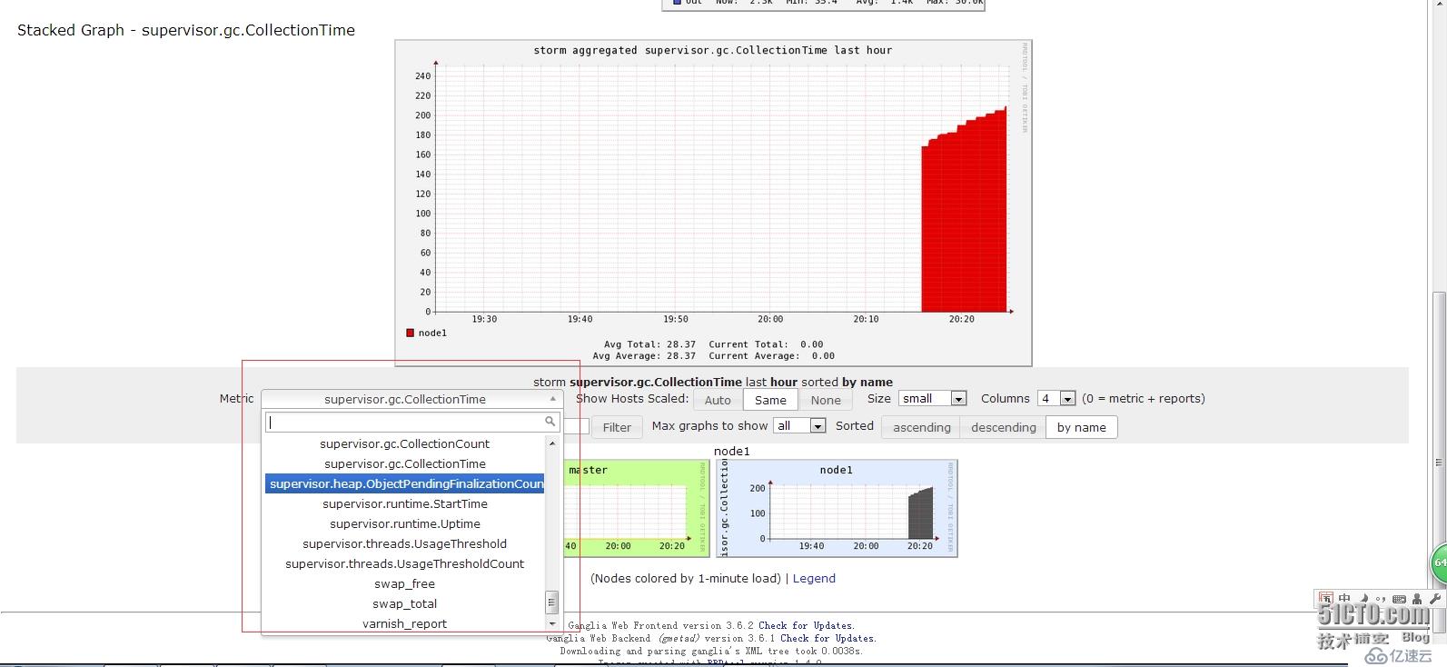Select supervisor.heap.ObjectPendingFinalizationCount option
Viewport: 1447px width, 667px height.
pyautogui.click(x=404, y=484)
